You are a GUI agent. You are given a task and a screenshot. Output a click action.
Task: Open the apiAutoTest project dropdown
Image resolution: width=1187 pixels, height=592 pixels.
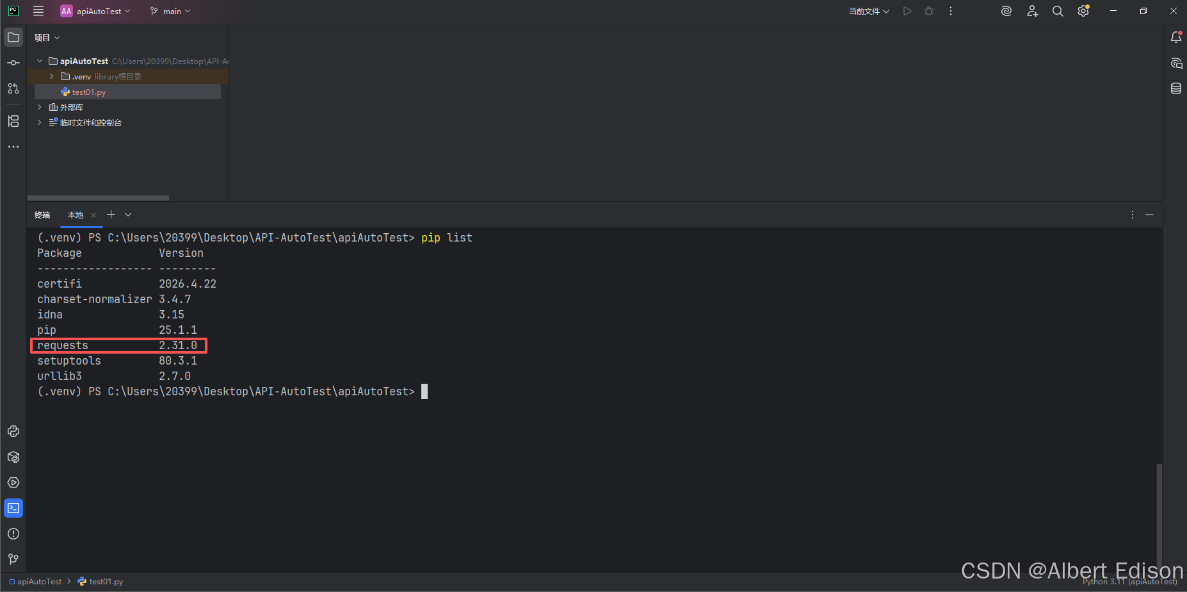(x=95, y=11)
